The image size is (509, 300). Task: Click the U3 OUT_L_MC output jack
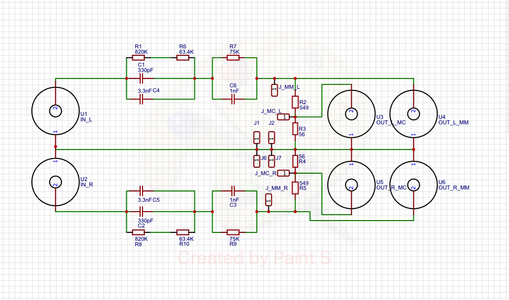click(351, 113)
